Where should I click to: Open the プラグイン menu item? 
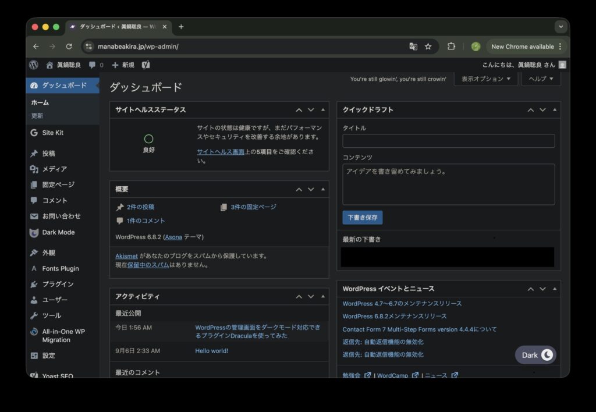[58, 284]
